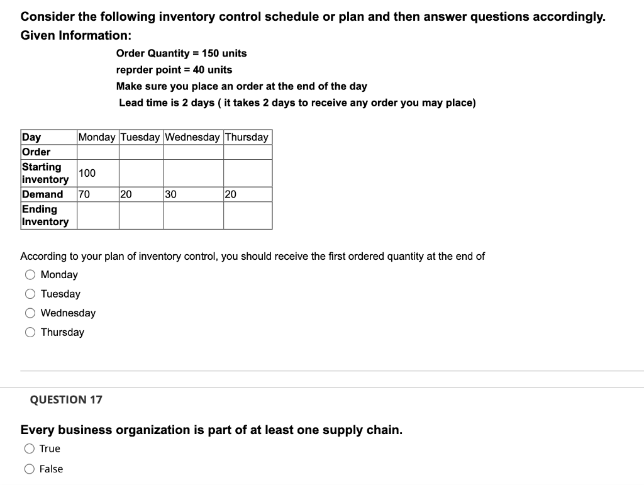The image size is (644, 485).
Task: Click the Ending Inventory cell under Thursday
Action: (247, 215)
